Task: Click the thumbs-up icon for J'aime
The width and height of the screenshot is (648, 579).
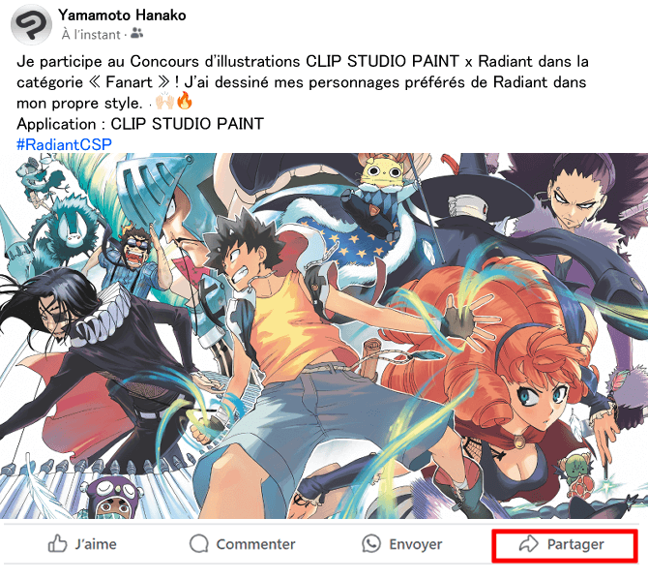Action: pyautogui.click(x=58, y=544)
